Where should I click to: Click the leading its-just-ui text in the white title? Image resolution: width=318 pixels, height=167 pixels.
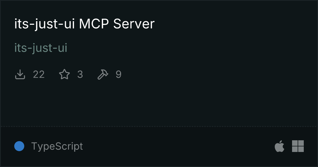click(x=45, y=24)
